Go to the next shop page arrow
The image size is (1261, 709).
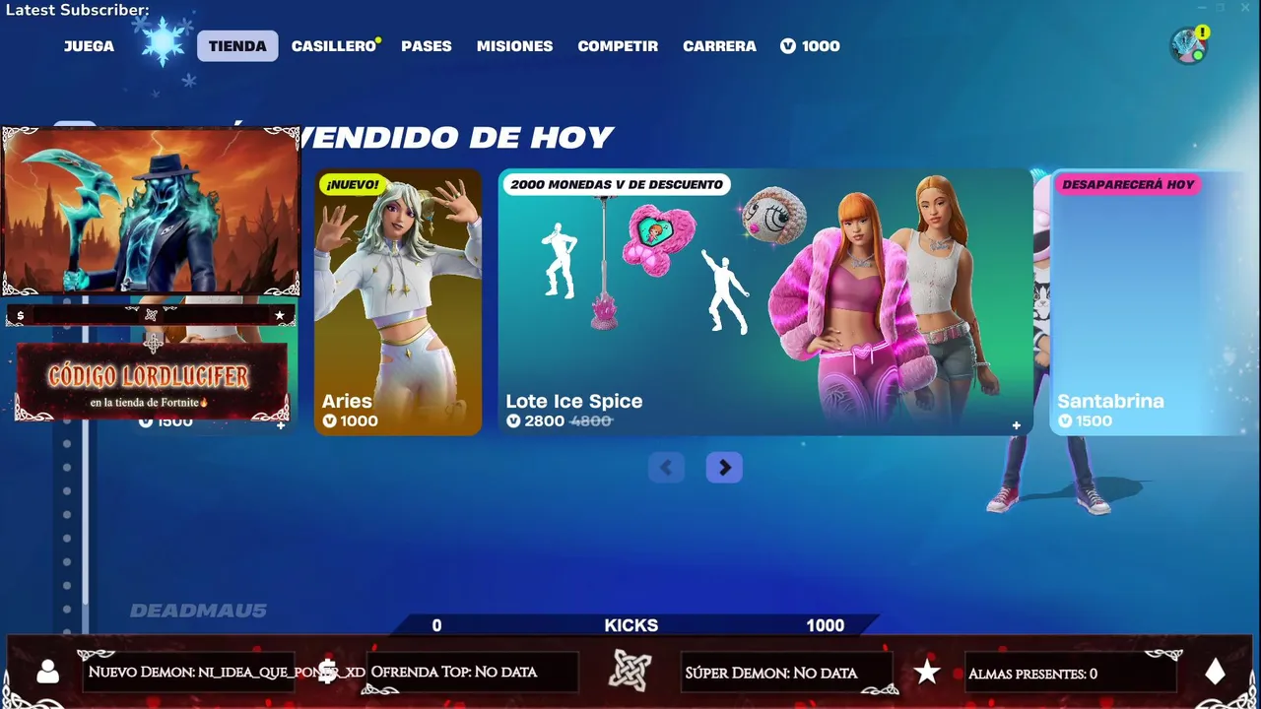(724, 468)
